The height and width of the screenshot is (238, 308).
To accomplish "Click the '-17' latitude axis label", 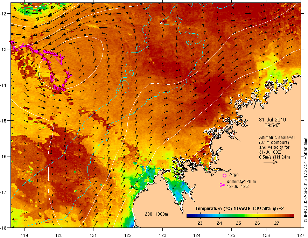I will (3, 192).
